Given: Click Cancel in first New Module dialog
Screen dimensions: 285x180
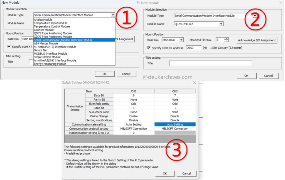Looking at the screenshot, I should 126,74.
